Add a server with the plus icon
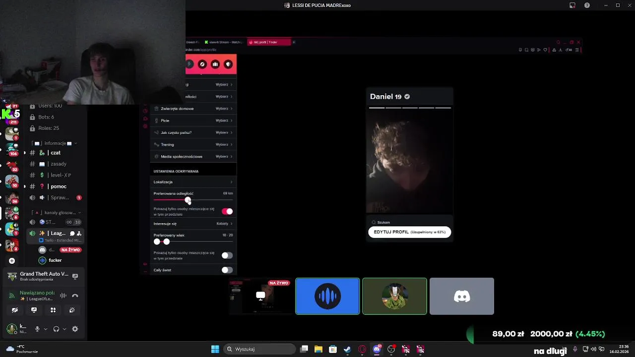Viewport: 635px width, 357px height. [x=12, y=261]
